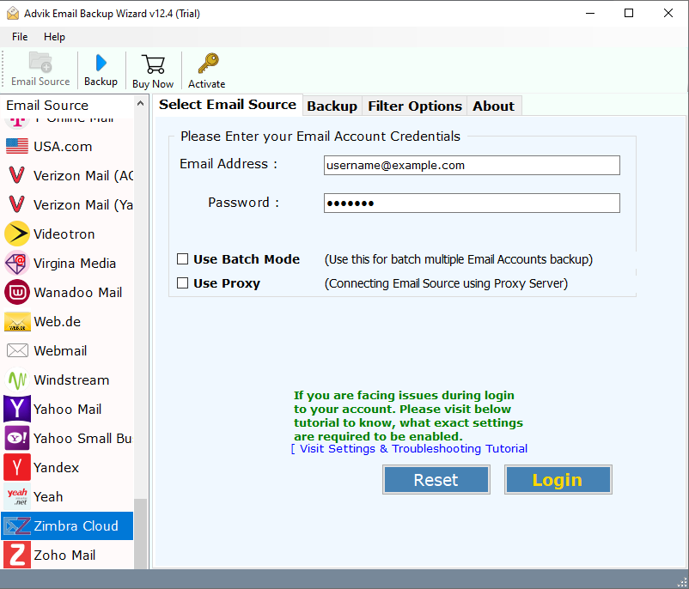Click the Login button
Viewport: 689px width, 589px height.
[x=558, y=480]
